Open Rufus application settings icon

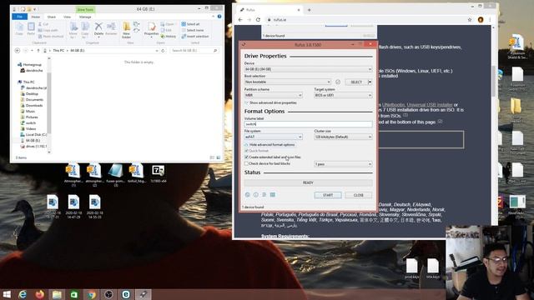coord(264,195)
